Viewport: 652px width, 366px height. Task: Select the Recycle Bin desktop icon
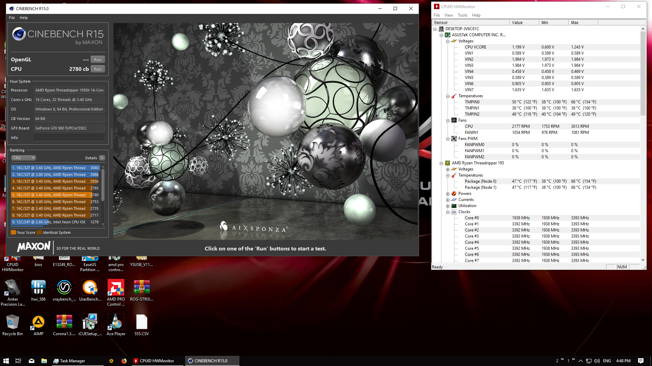pos(13,325)
